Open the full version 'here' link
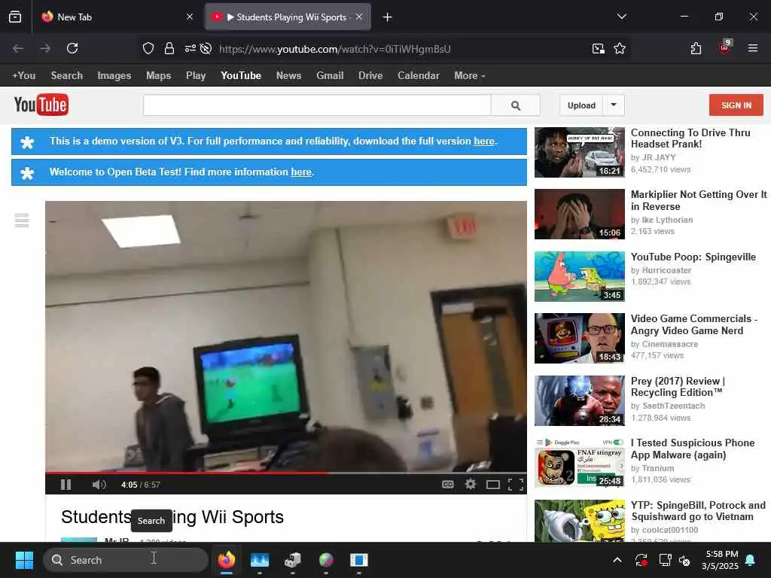The image size is (771, 578). coord(484,141)
